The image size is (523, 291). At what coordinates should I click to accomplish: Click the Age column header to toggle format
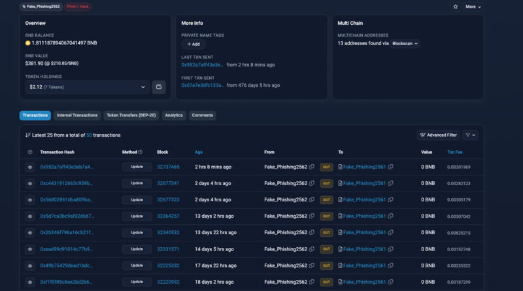pyautogui.click(x=199, y=152)
